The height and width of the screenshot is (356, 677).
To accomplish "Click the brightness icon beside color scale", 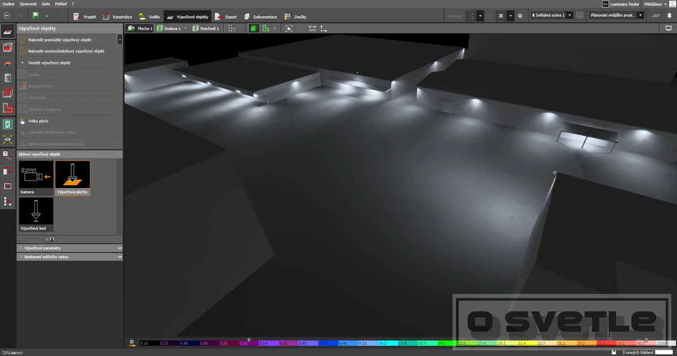I will [x=132, y=342].
